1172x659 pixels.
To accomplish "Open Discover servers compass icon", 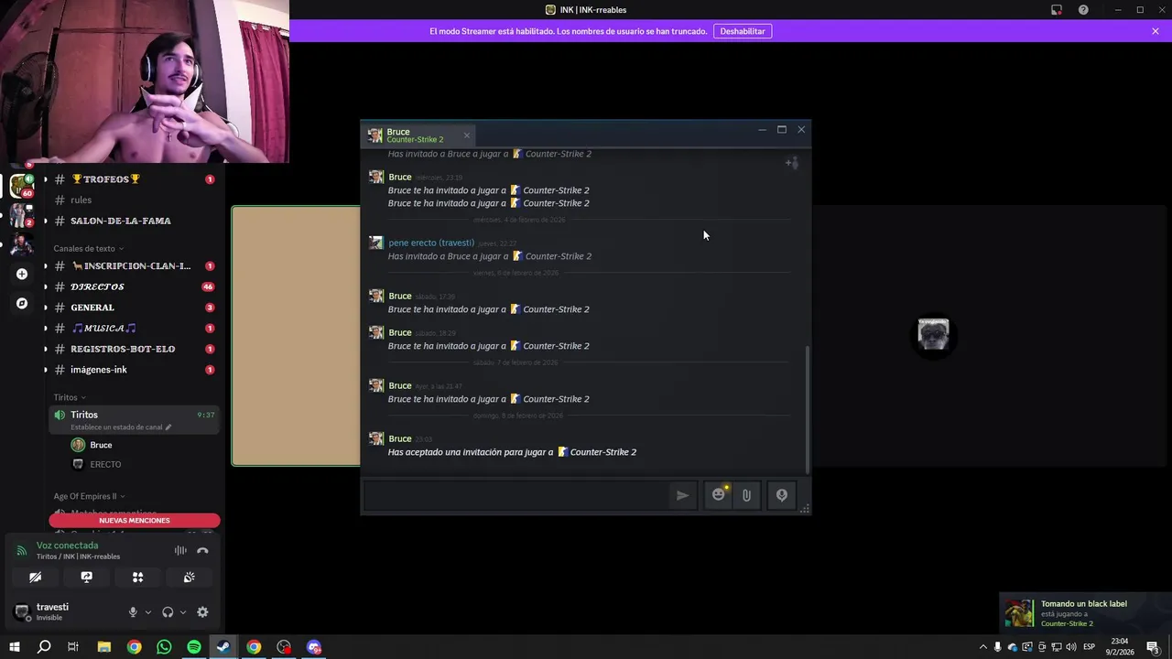I will [x=22, y=303].
